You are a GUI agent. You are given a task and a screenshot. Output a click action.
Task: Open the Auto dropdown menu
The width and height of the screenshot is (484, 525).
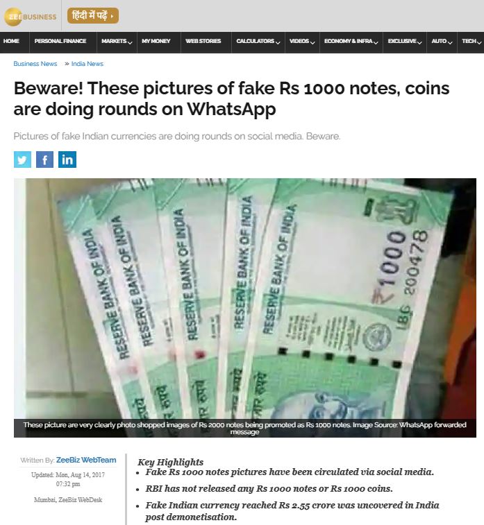pyautogui.click(x=442, y=41)
